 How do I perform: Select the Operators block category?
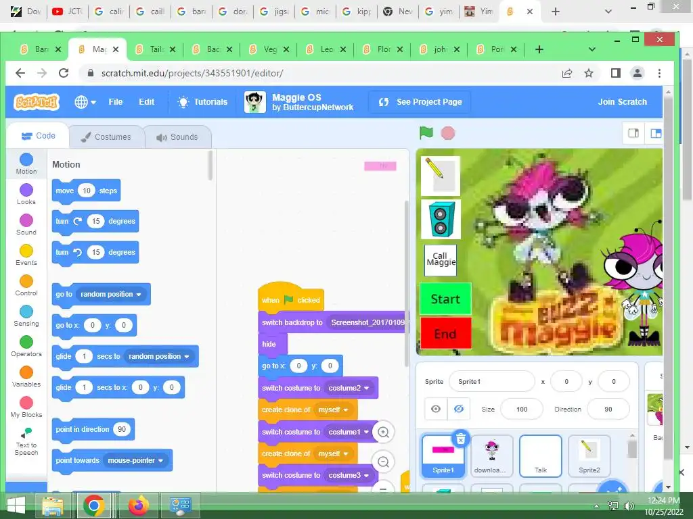(x=26, y=347)
